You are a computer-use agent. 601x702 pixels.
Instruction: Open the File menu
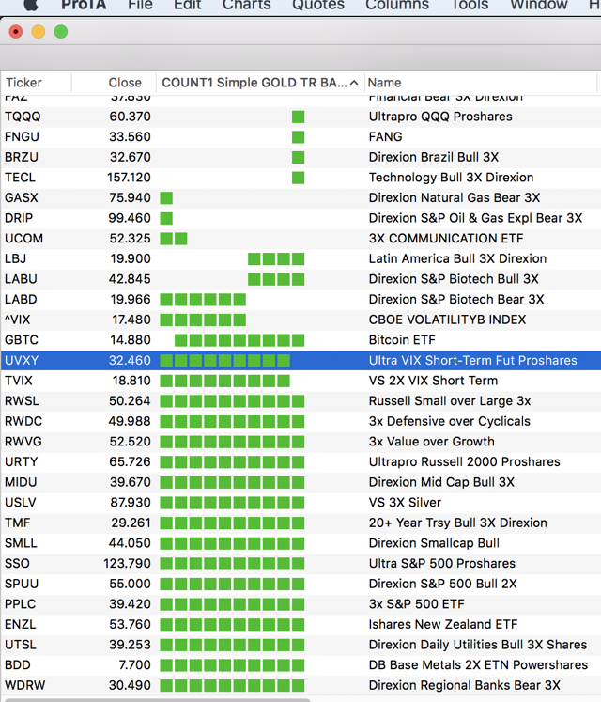click(x=140, y=5)
